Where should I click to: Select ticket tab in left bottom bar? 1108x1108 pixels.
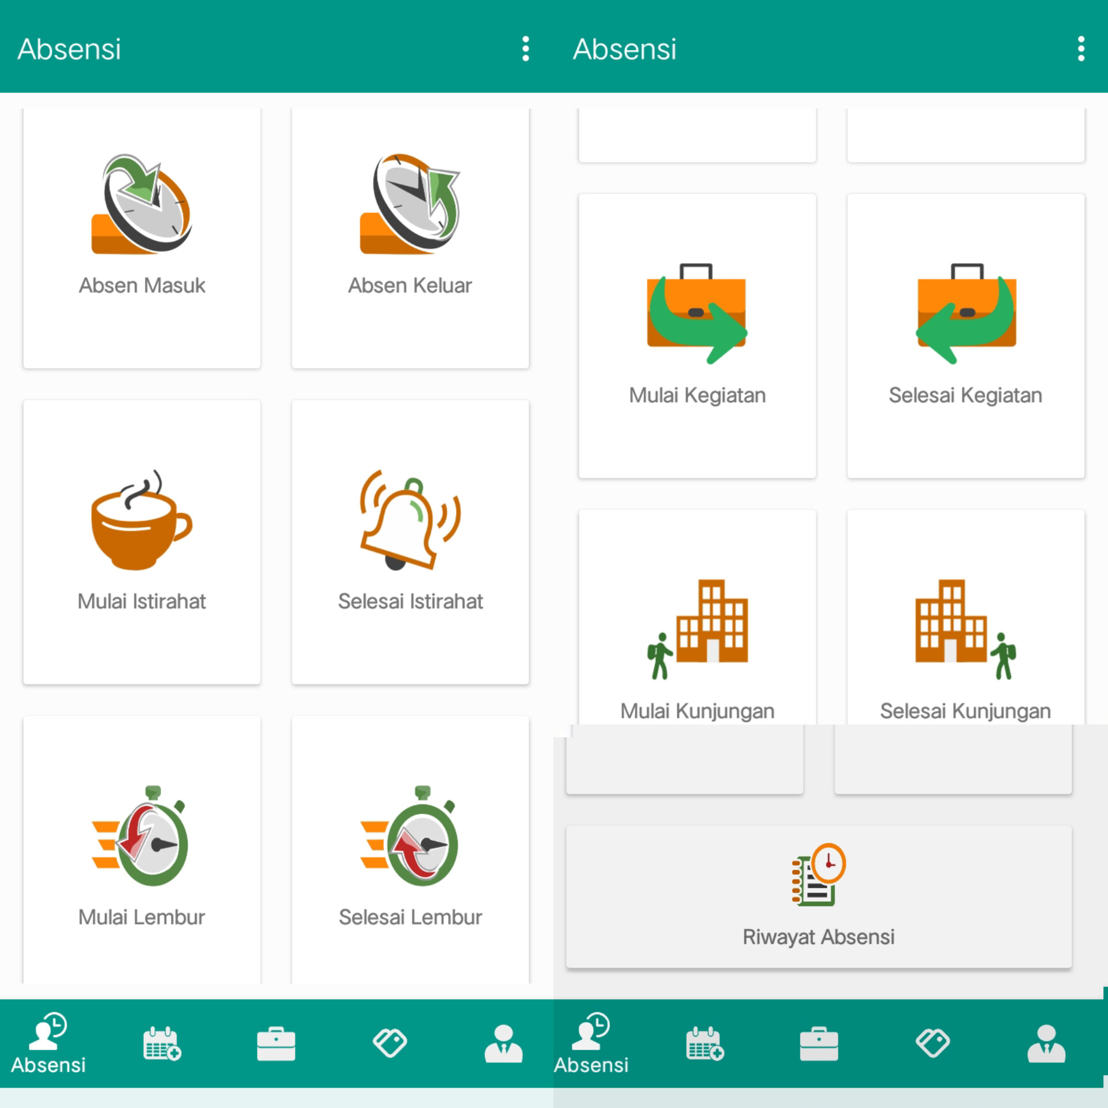pos(390,1043)
